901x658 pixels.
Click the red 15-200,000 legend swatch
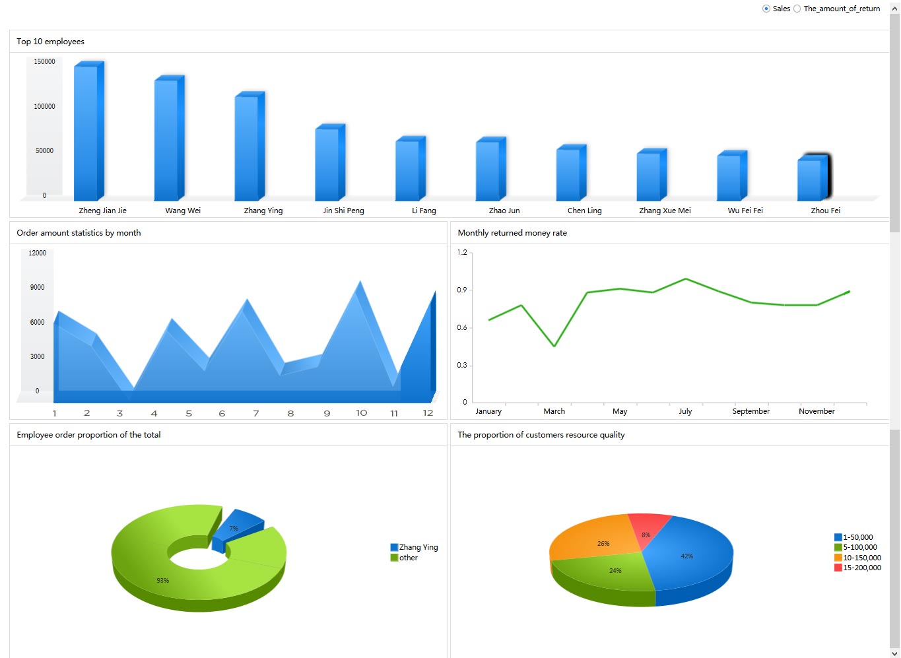point(838,568)
